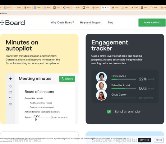Switch to the 'Five' browser tab

[57, 7]
